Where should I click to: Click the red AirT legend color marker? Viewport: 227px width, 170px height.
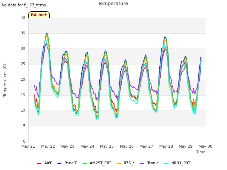[x=39, y=164]
